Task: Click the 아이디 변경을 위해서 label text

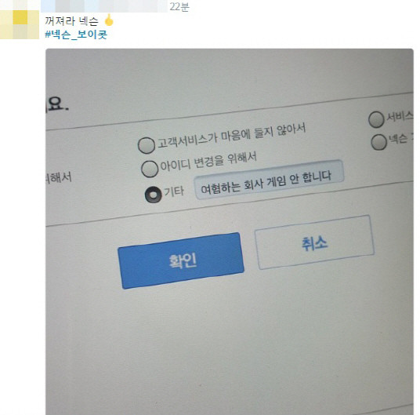Action: coord(208,162)
